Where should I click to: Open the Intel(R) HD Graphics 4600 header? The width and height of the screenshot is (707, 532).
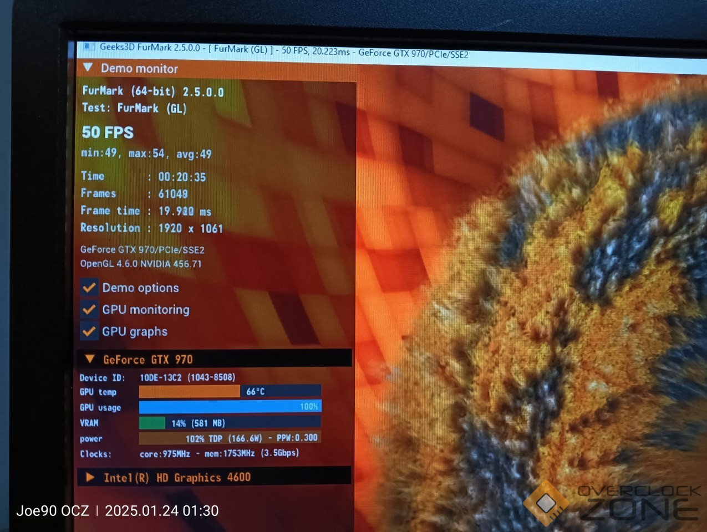tap(177, 477)
